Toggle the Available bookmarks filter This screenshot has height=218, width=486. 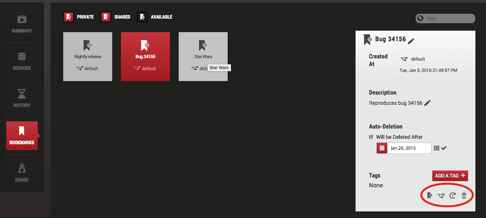142,17
